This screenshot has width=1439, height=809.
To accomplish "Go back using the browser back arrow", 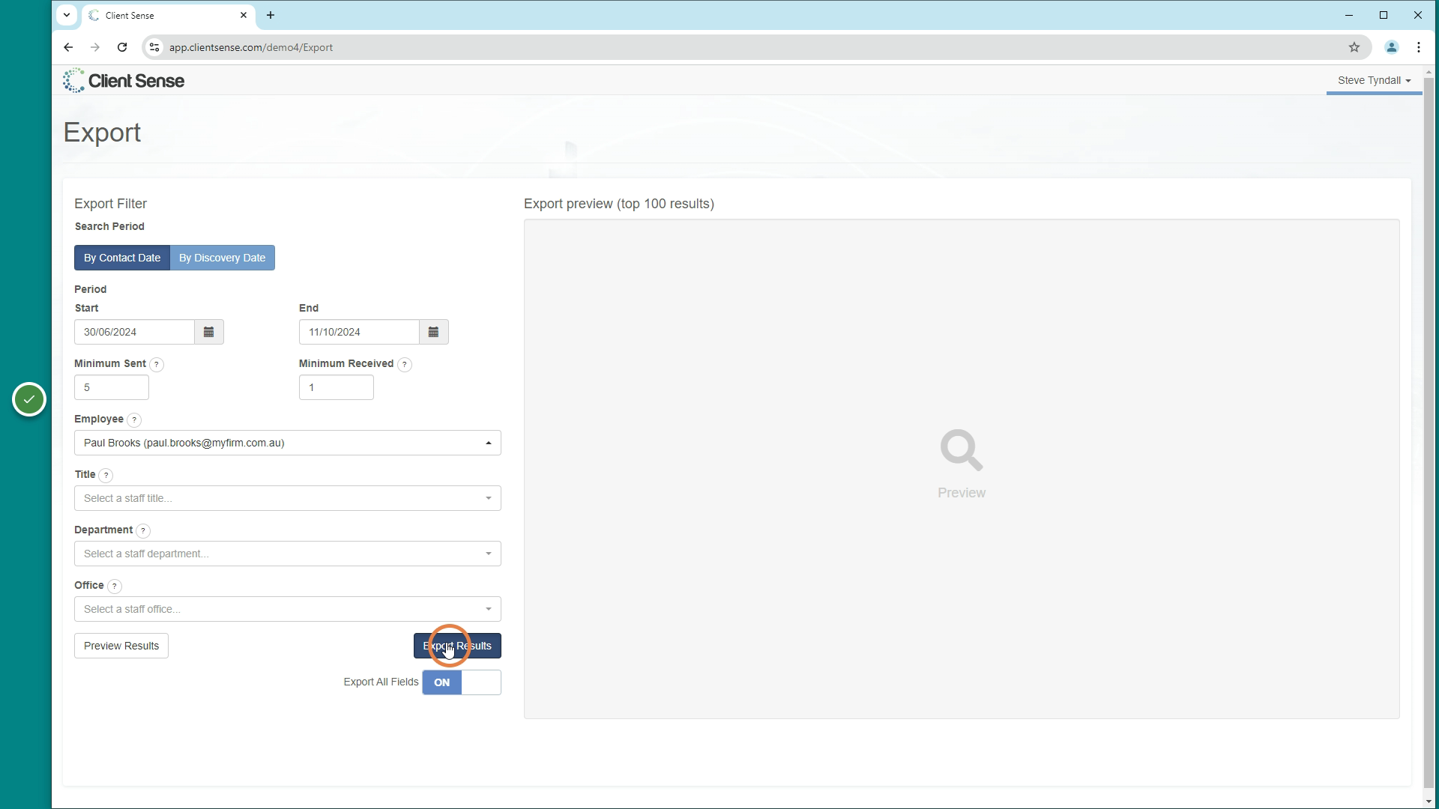I will (68, 47).
